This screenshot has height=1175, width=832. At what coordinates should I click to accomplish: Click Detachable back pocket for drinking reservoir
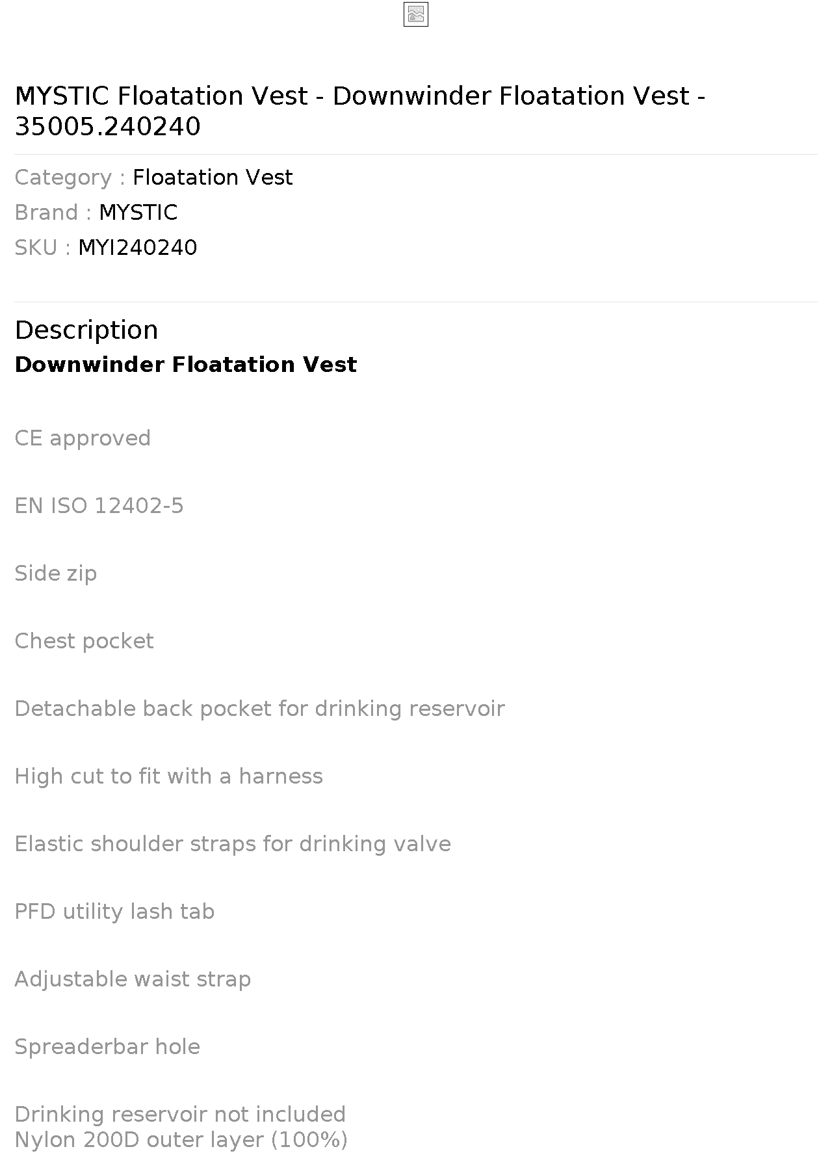pos(260,709)
